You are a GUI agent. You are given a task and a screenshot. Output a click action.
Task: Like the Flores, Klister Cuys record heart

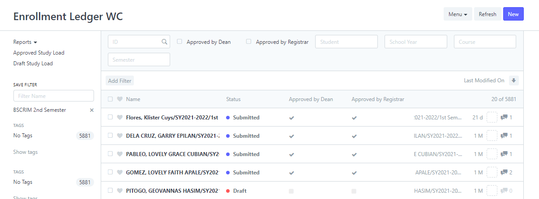coord(120,118)
